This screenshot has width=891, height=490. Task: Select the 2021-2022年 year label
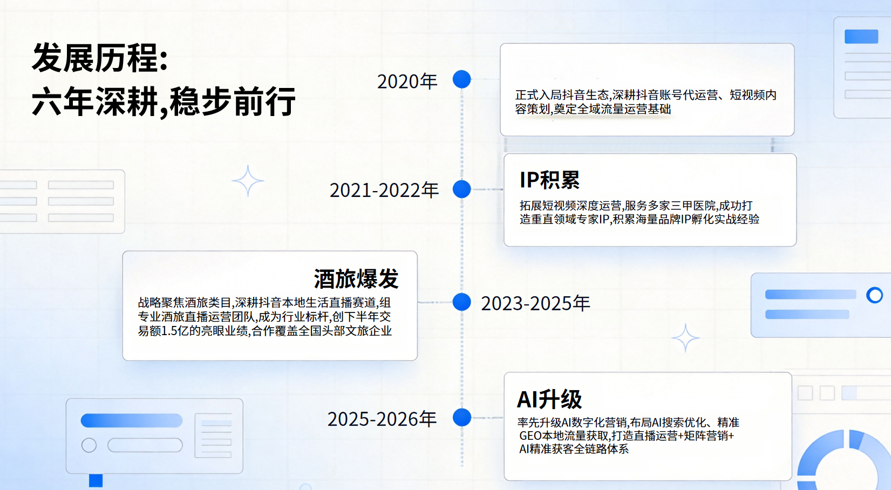click(384, 190)
